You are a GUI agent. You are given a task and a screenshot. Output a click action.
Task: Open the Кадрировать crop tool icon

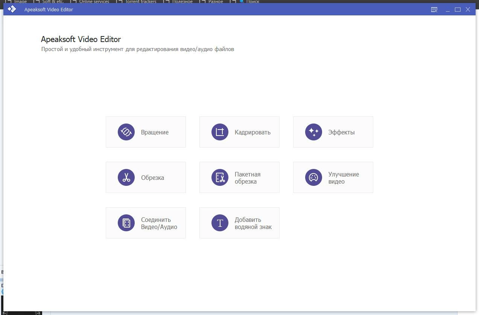click(220, 132)
